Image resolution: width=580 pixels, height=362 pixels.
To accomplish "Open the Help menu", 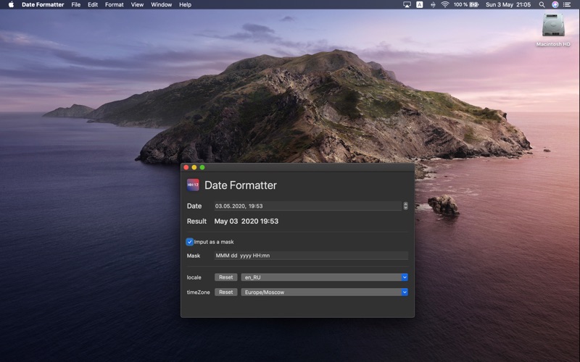I will (186, 4).
